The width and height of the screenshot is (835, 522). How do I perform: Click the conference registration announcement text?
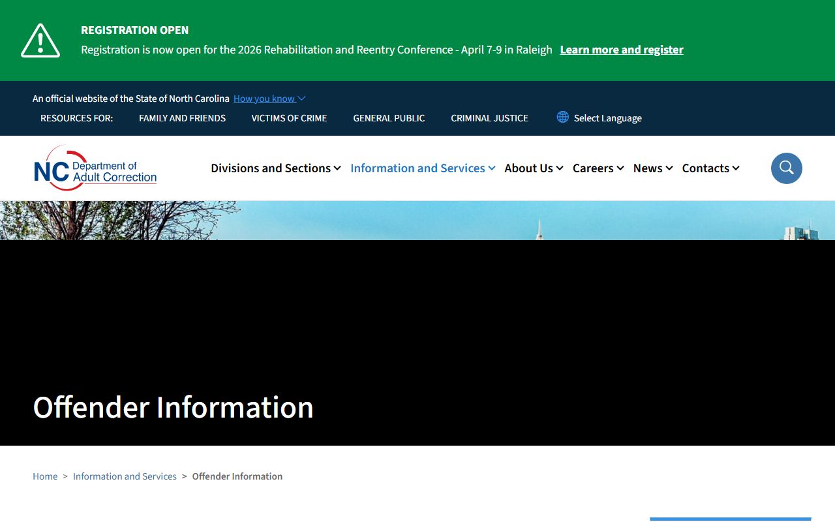click(316, 50)
